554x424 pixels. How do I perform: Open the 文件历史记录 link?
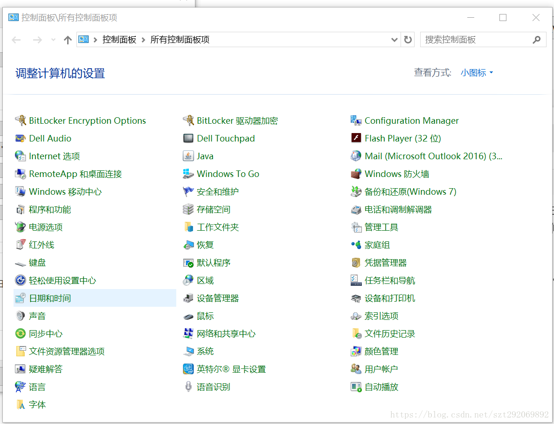[390, 333]
